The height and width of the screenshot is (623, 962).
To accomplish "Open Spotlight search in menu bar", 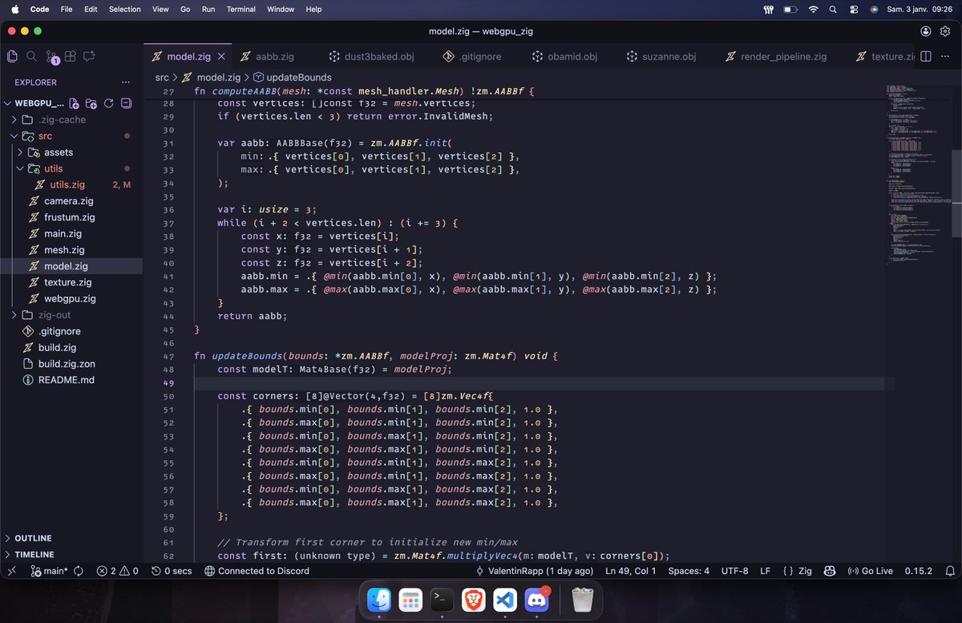I will coord(834,9).
